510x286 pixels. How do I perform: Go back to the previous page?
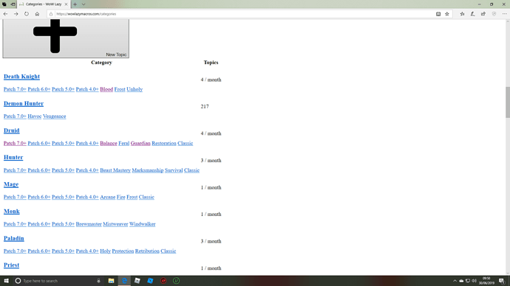click(x=5, y=14)
